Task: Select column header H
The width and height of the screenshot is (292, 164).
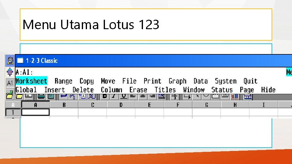Action: pyautogui.click(x=235, y=105)
